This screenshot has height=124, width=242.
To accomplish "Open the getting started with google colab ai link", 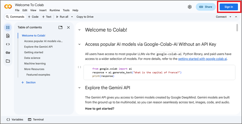I will point(202,59).
